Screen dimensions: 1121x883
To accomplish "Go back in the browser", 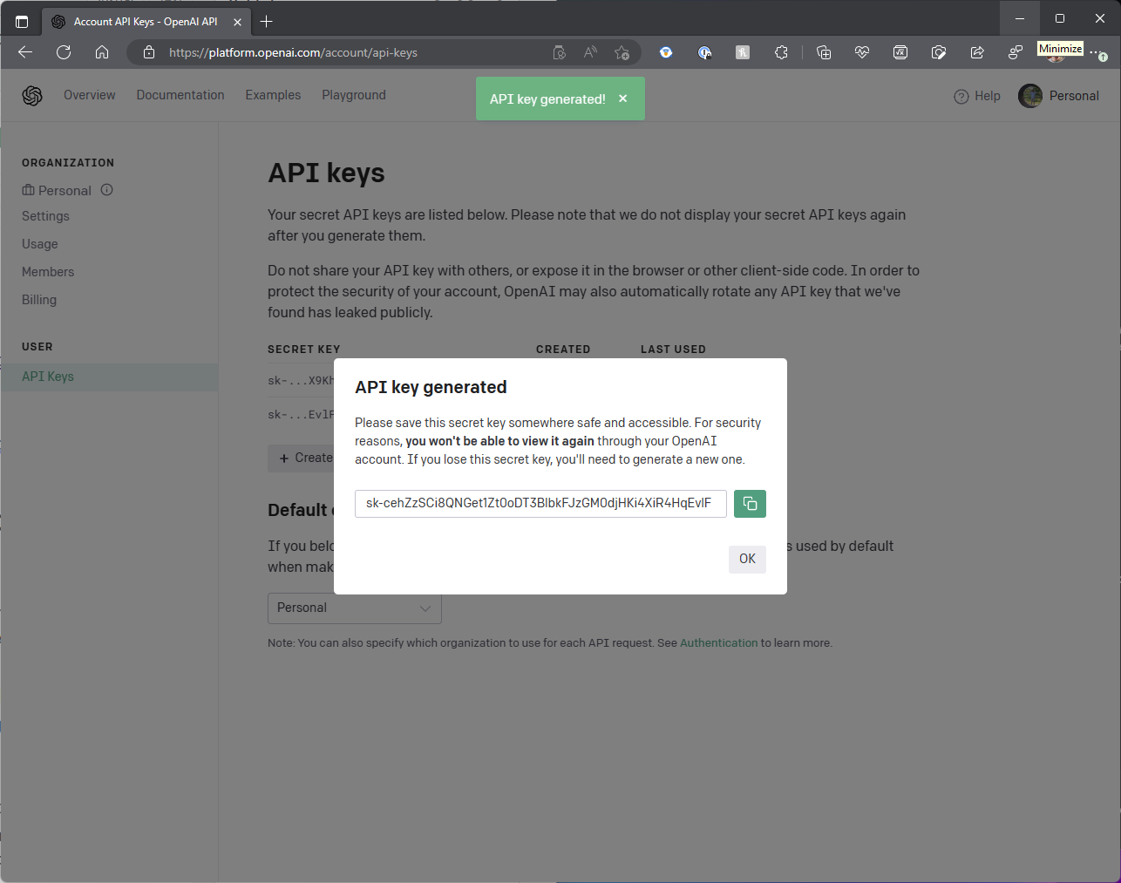I will coord(25,52).
